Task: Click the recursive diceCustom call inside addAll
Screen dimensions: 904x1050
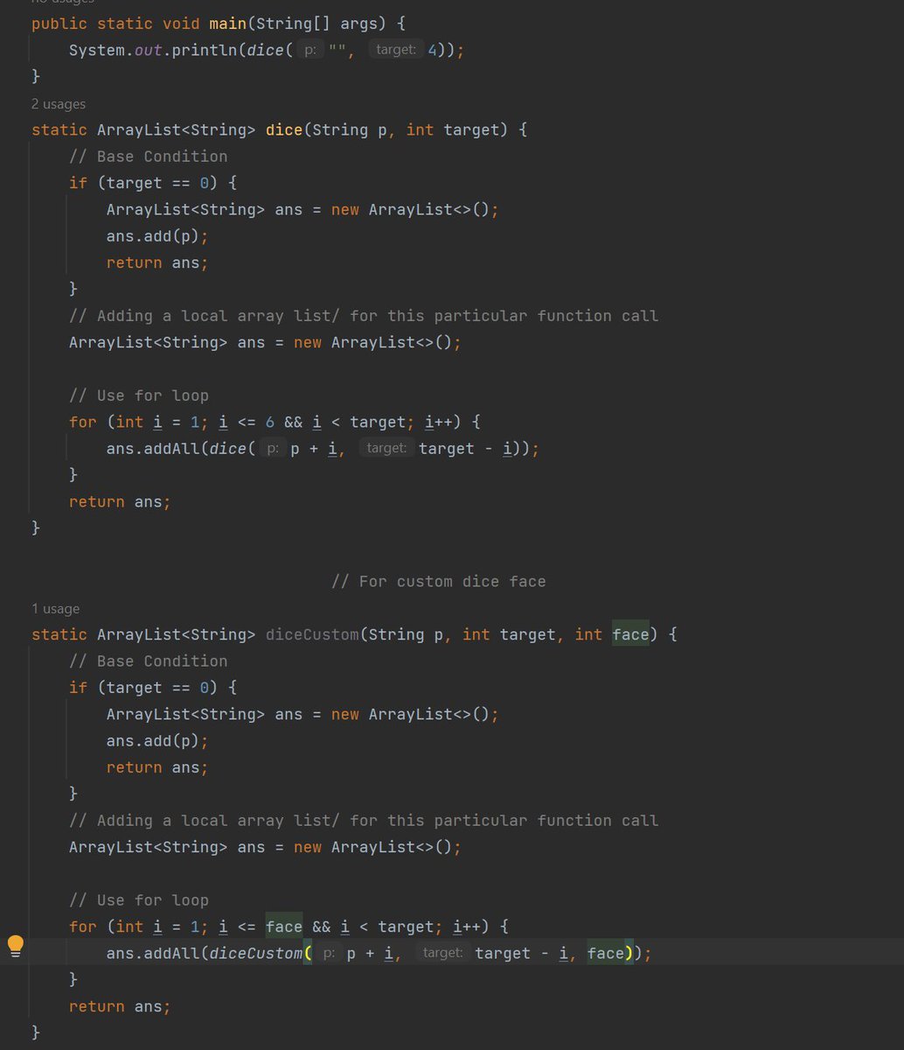Action: pyautogui.click(x=255, y=953)
